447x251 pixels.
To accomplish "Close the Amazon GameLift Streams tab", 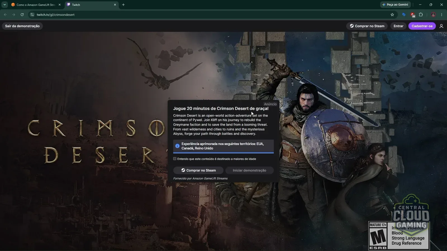I will point(60,5).
